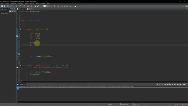Select DemoProject in Package Explorer
The width and height of the screenshot is (188, 106).
pos(4,13)
